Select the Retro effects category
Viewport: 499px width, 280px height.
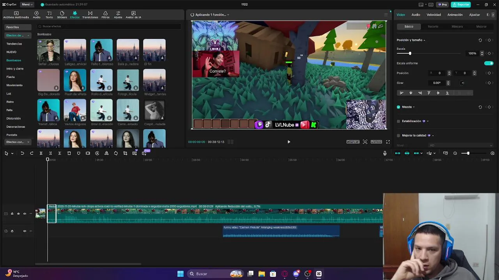(10, 102)
